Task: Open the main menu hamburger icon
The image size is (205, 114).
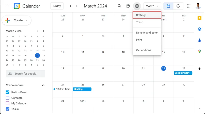Action: [x=7, y=6]
